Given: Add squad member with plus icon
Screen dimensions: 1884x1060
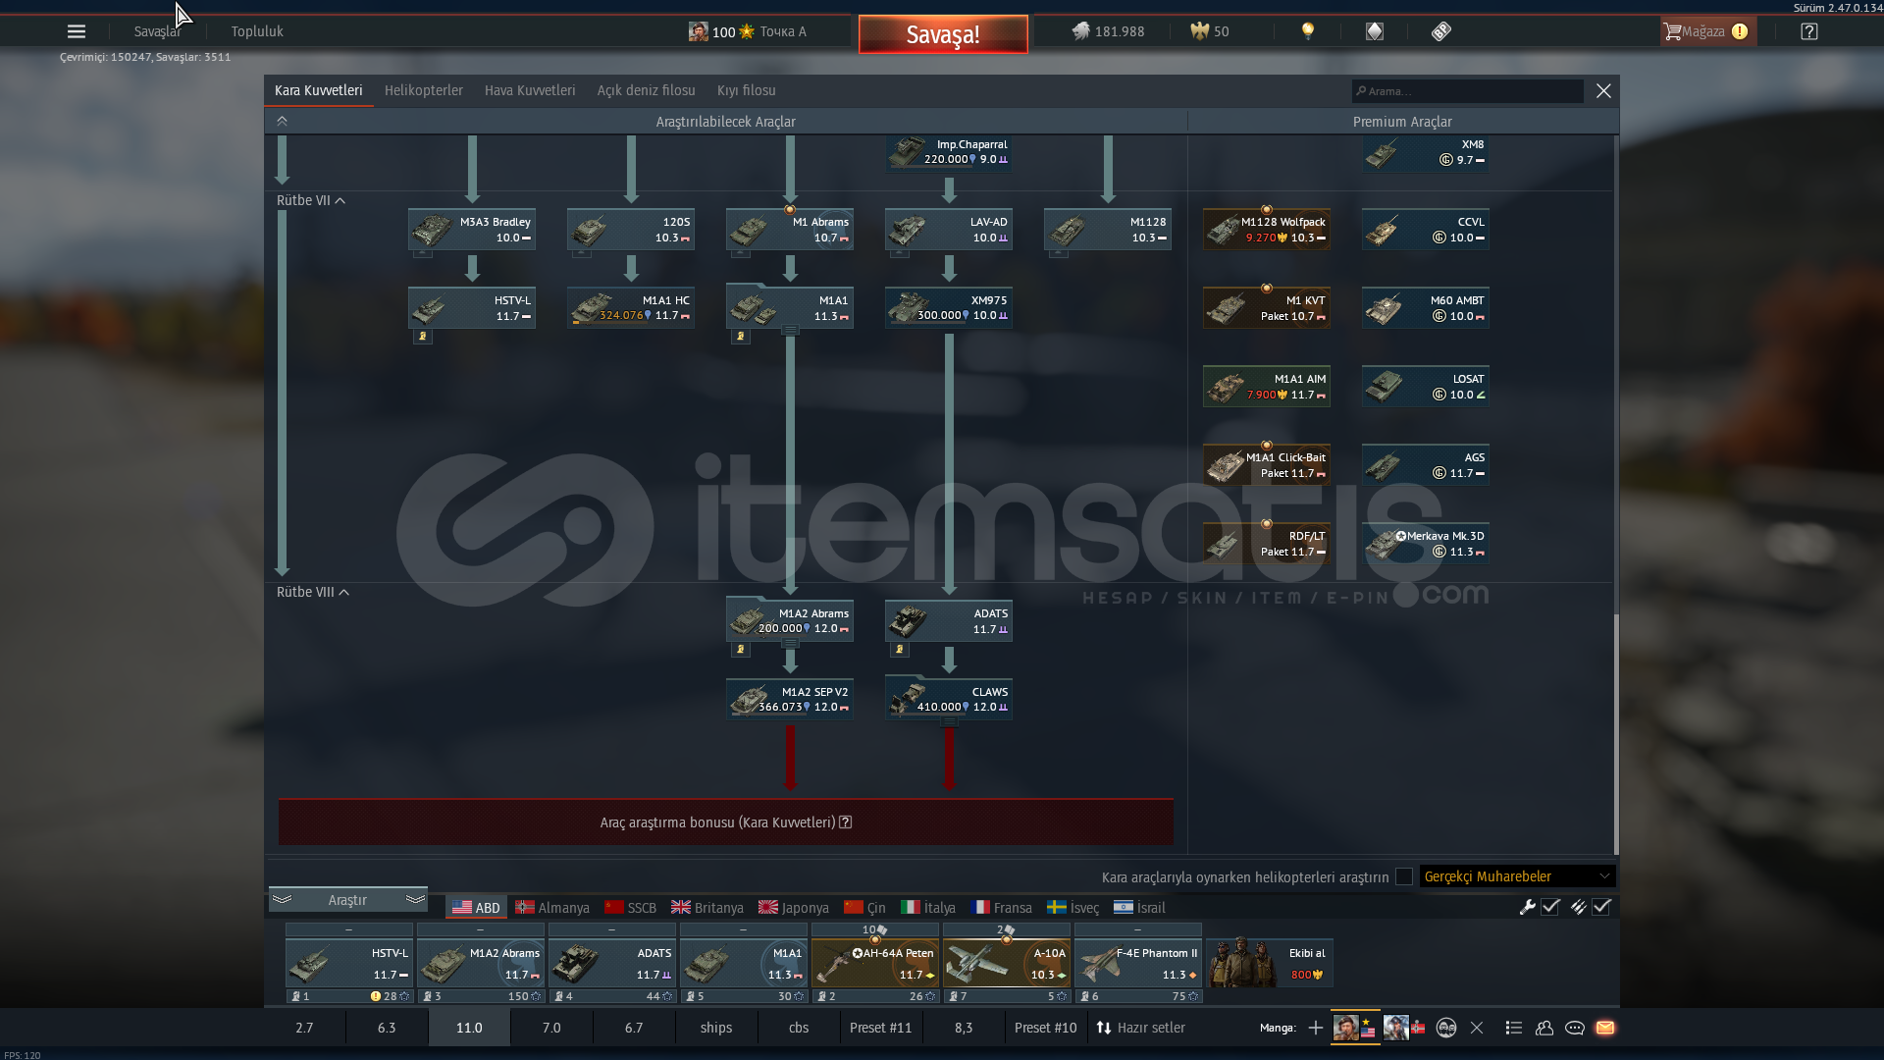Looking at the screenshot, I should point(1315,1028).
